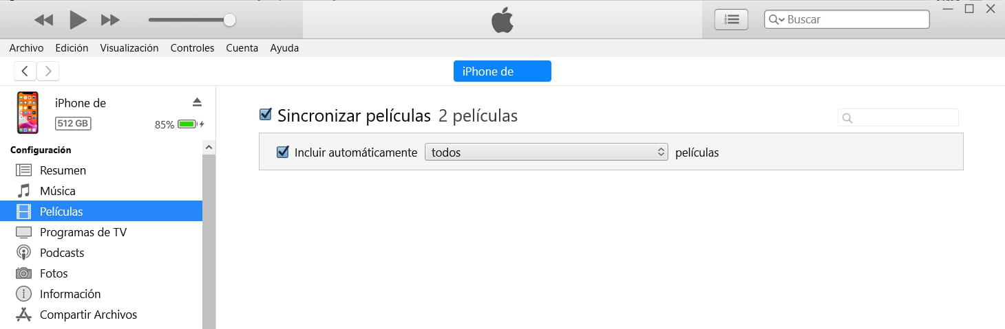Open Fotos in the sidebar
This screenshot has width=1005, height=329.
coord(54,273)
